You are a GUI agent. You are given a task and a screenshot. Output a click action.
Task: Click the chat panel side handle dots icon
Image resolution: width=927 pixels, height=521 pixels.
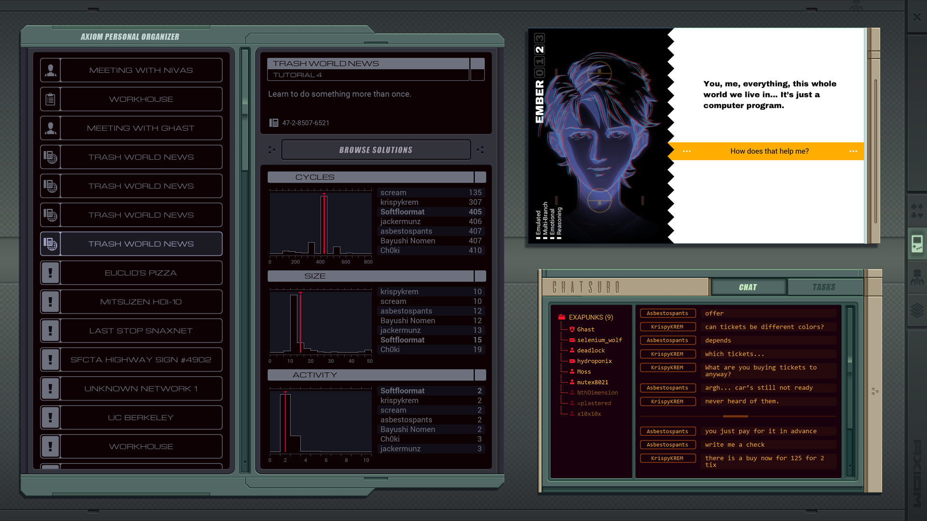[x=875, y=392]
